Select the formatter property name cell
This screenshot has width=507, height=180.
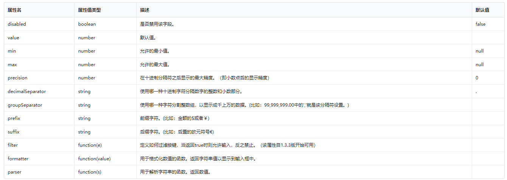pos(18,158)
